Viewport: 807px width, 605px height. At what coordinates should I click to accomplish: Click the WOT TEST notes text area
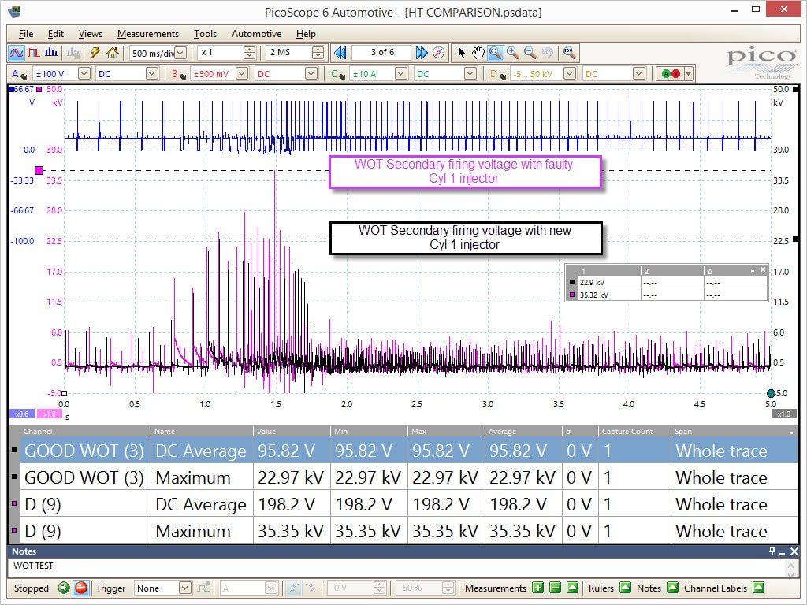click(x=396, y=568)
